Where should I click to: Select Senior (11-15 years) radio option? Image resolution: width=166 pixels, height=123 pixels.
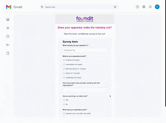[64, 73]
